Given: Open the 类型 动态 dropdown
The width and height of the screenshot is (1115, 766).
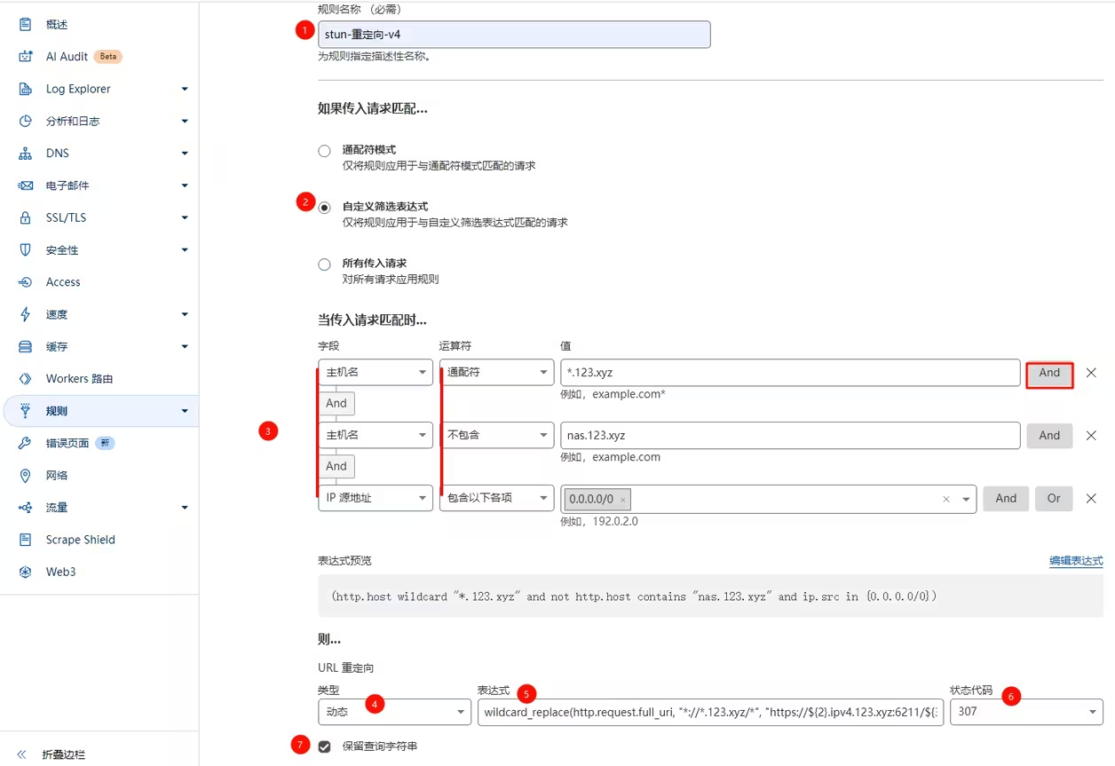Looking at the screenshot, I should (394, 712).
